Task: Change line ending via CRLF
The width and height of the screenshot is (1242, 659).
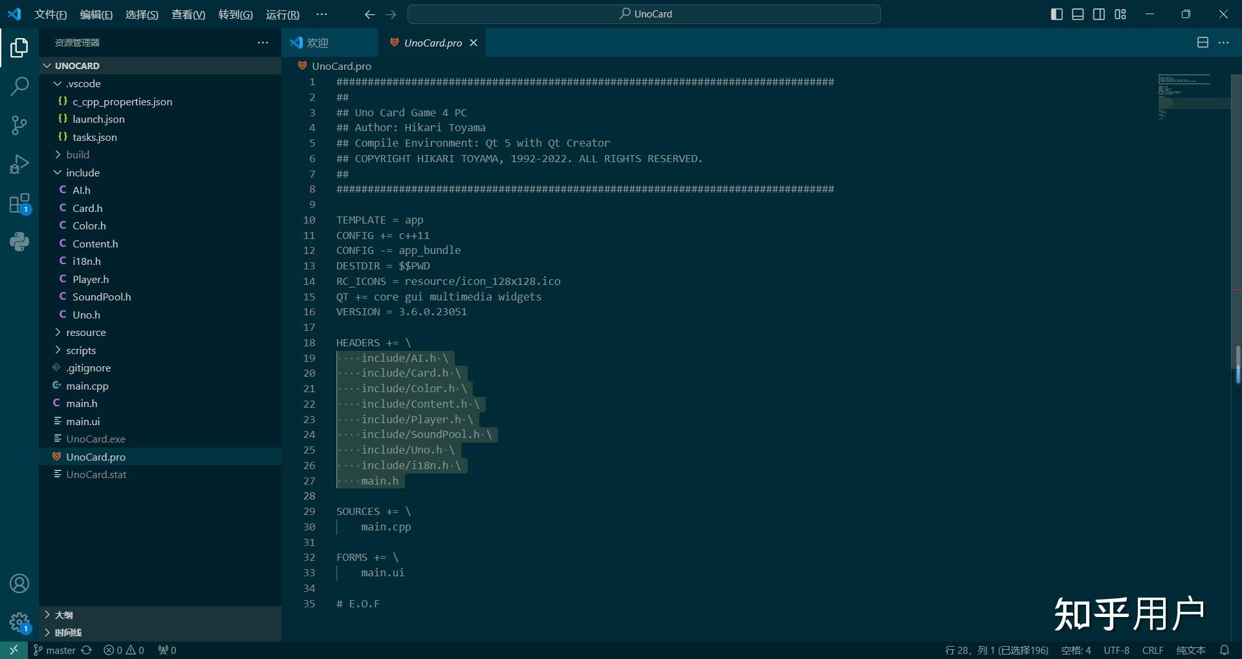Action: (1153, 650)
